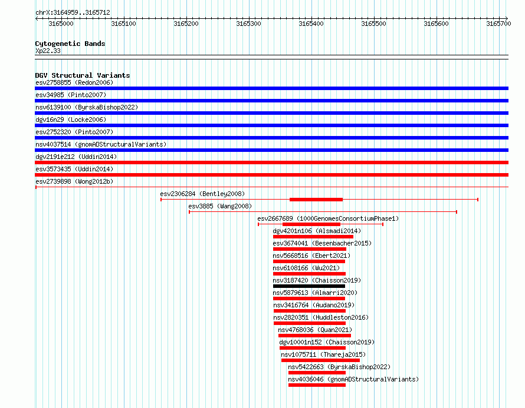The height and width of the screenshot is (408, 525).
Task: Click the Xp22.33 band label
Action: click(48, 51)
